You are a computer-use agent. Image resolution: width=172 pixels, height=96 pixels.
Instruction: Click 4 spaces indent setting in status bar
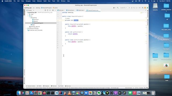[141, 88]
